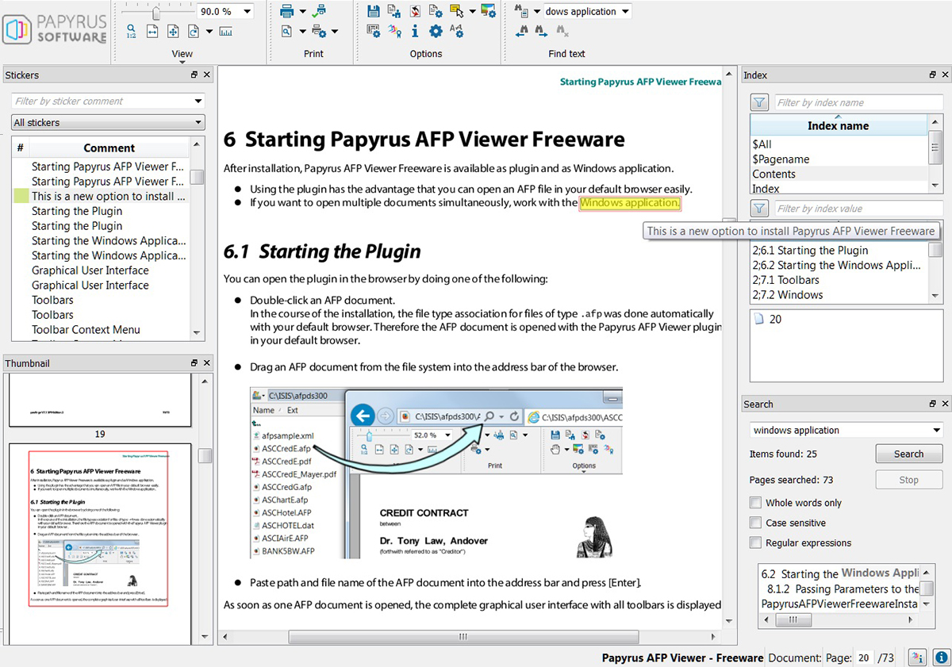This screenshot has width=952, height=667.
Task: Select '2;6.1 Starting the Plugin' index value
Action: [810, 251]
